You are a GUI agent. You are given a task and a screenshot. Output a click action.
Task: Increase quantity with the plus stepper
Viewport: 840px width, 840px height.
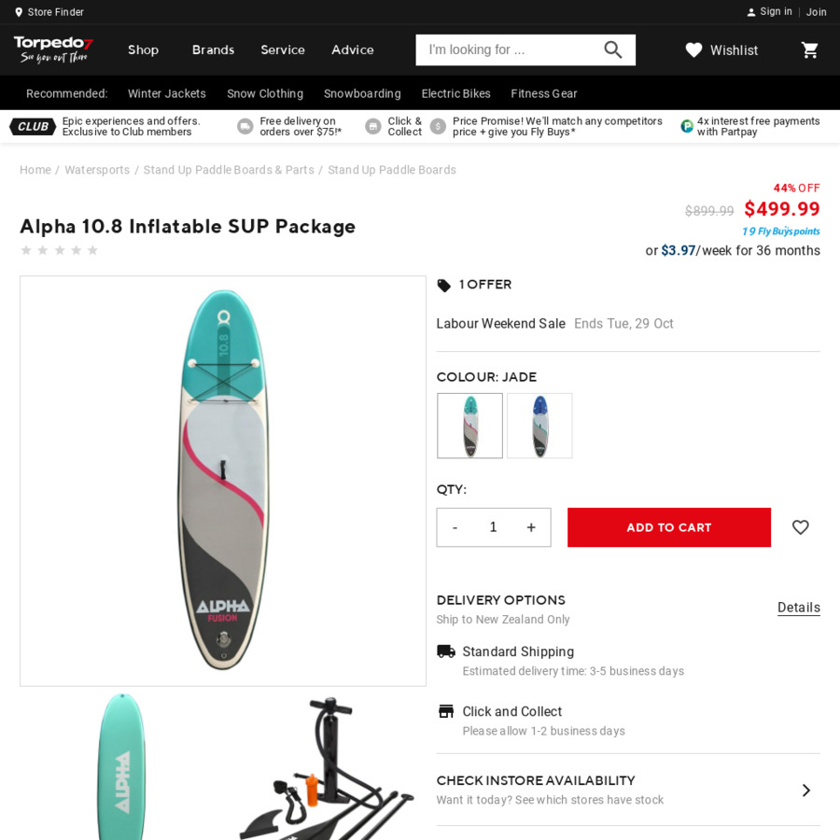pos(531,527)
